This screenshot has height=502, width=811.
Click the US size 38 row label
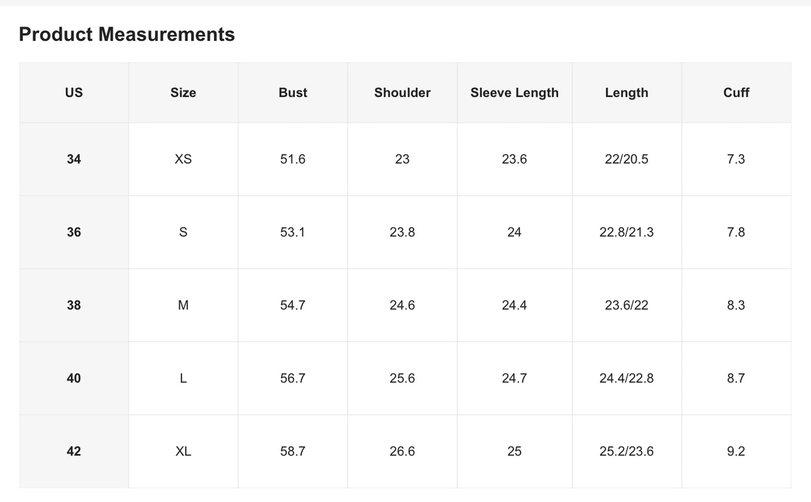[x=74, y=305]
